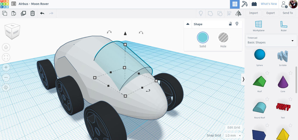The height and width of the screenshot is (140, 298).
Task: Invite collaborator with add-person icon
Action: [284, 4]
